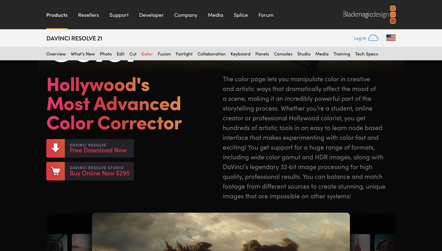The width and height of the screenshot is (442, 251).
Task: Select the Panels tab
Action: (x=262, y=54)
